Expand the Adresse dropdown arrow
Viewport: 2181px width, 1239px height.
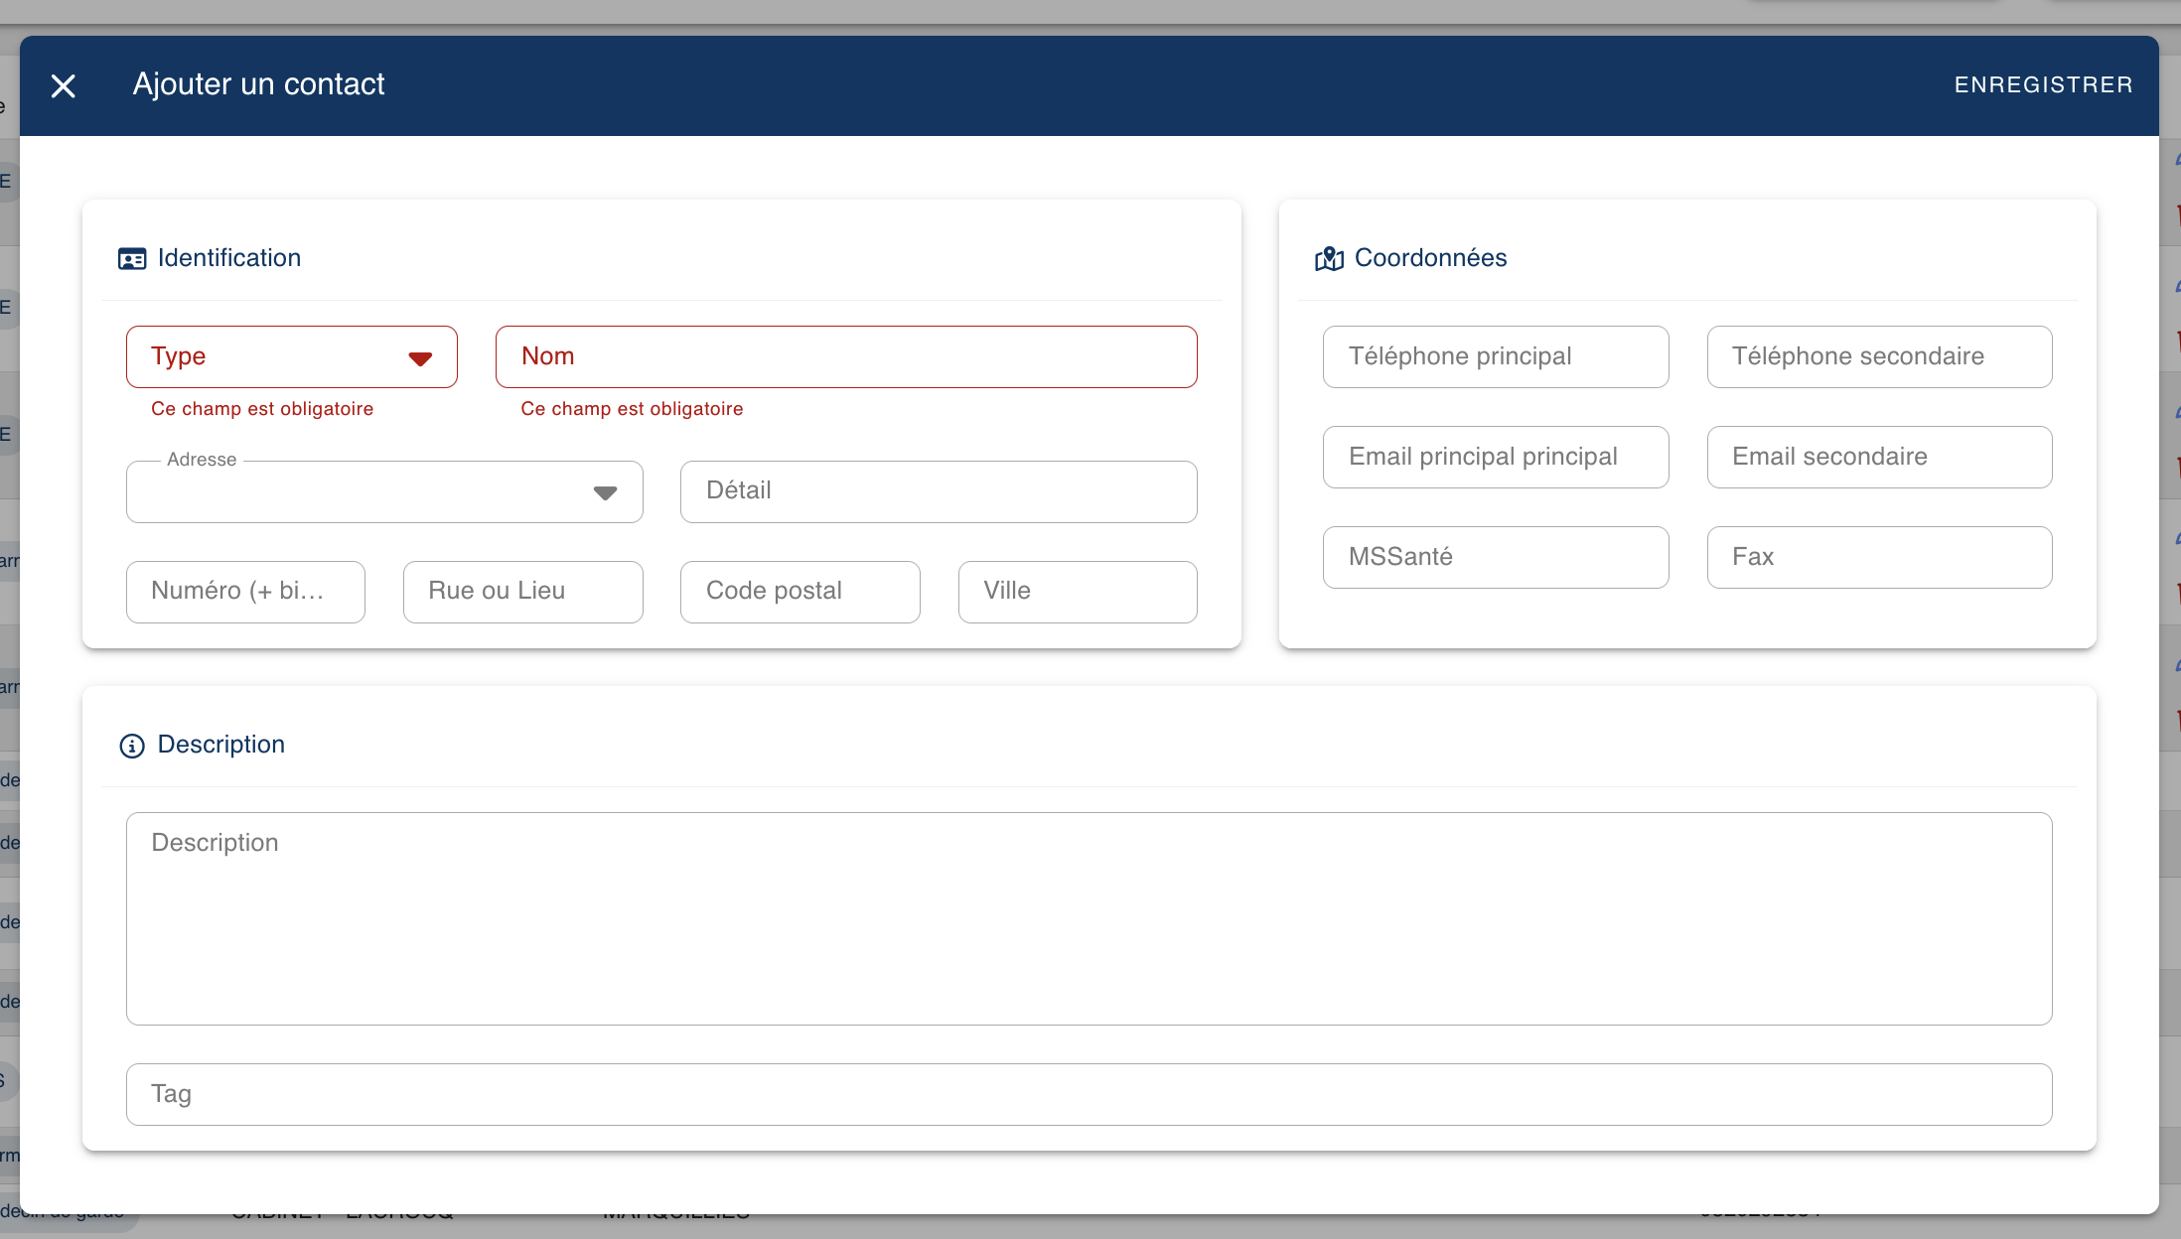[x=605, y=492]
